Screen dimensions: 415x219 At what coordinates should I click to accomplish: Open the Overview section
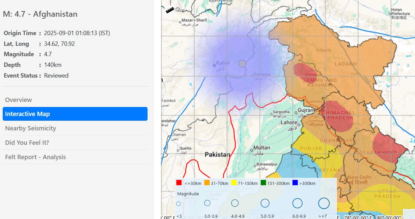(75, 100)
